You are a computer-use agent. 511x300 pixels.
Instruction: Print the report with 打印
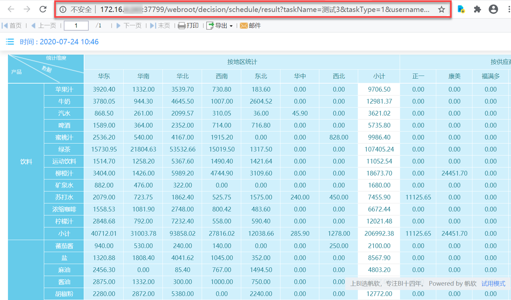pyautogui.click(x=188, y=26)
